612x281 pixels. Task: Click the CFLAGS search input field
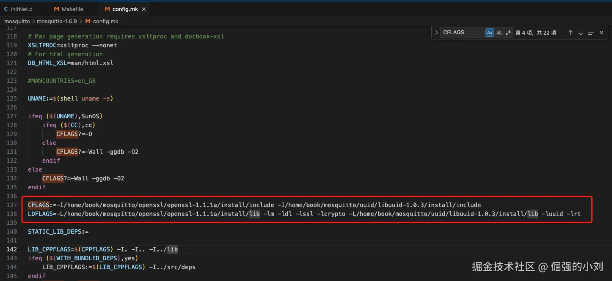[462, 33]
